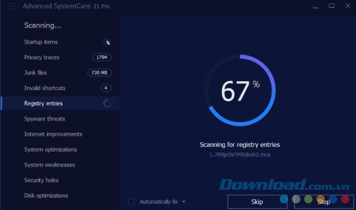Select Registry entries in the scan list
The width and height of the screenshot is (356, 210).
point(60,103)
